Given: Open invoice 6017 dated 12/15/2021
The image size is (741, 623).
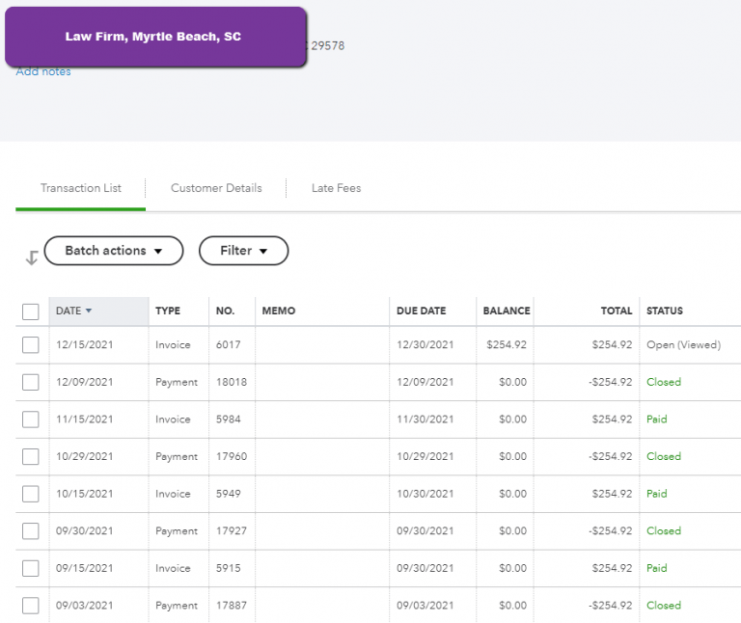Looking at the screenshot, I should [378, 345].
